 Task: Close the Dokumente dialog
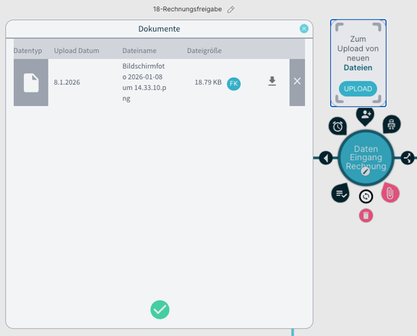coord(304,28)
